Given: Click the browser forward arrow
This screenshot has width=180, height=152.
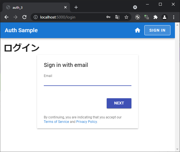Looking at the screenshot, I should (x=15, y=17).
